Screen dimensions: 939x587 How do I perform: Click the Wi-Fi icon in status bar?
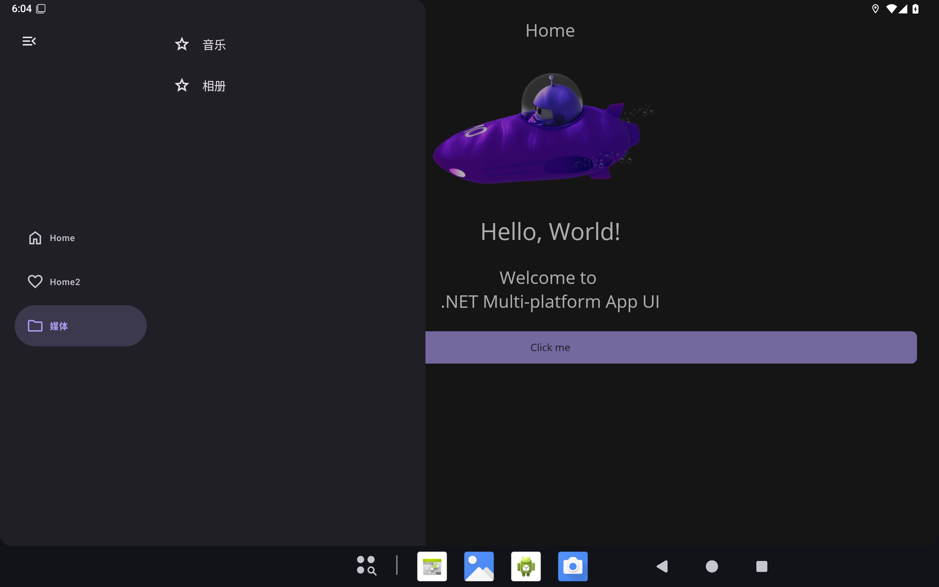pyautogui.click(x=892, y=8)
